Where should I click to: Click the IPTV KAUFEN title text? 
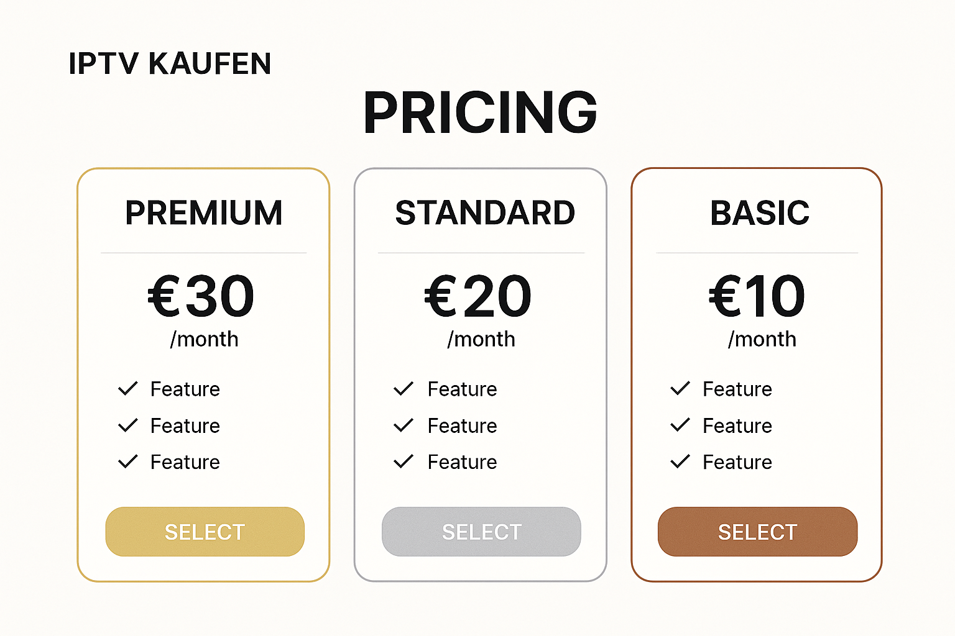click(170, 64)
